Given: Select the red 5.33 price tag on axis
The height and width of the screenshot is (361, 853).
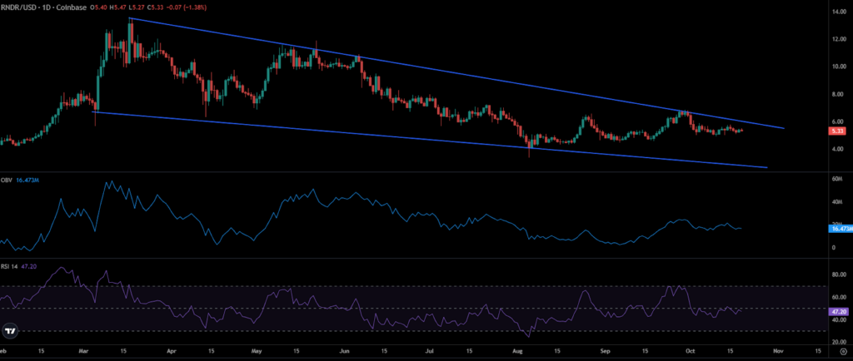Looking at the screenshot, I should tap(836, 131).
